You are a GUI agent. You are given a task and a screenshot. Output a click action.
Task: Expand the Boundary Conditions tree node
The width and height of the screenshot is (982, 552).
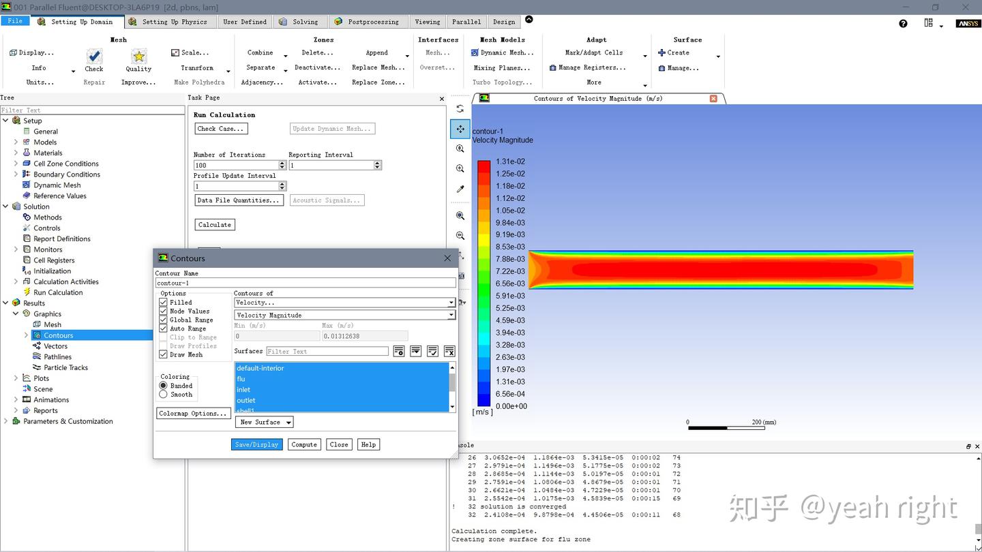click(x=16, y=174)
